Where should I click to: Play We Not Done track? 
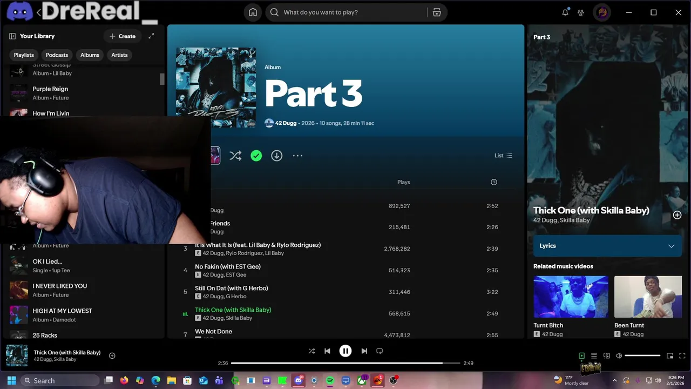[x=213, y=332]
